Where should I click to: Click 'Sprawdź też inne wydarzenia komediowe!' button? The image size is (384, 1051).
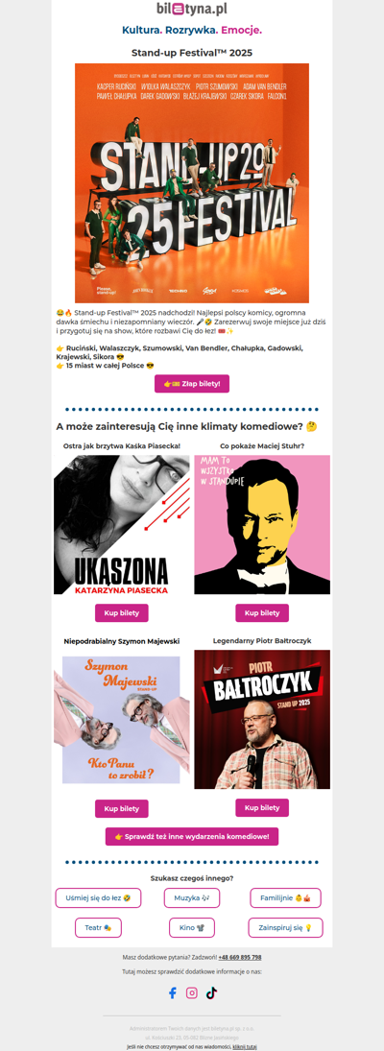click(192, 837)
